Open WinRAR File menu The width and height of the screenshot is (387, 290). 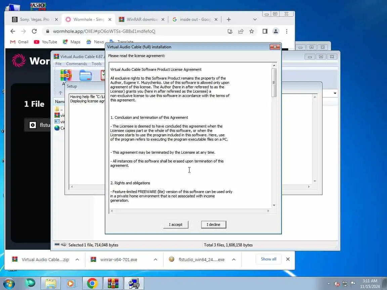(58, 64)
